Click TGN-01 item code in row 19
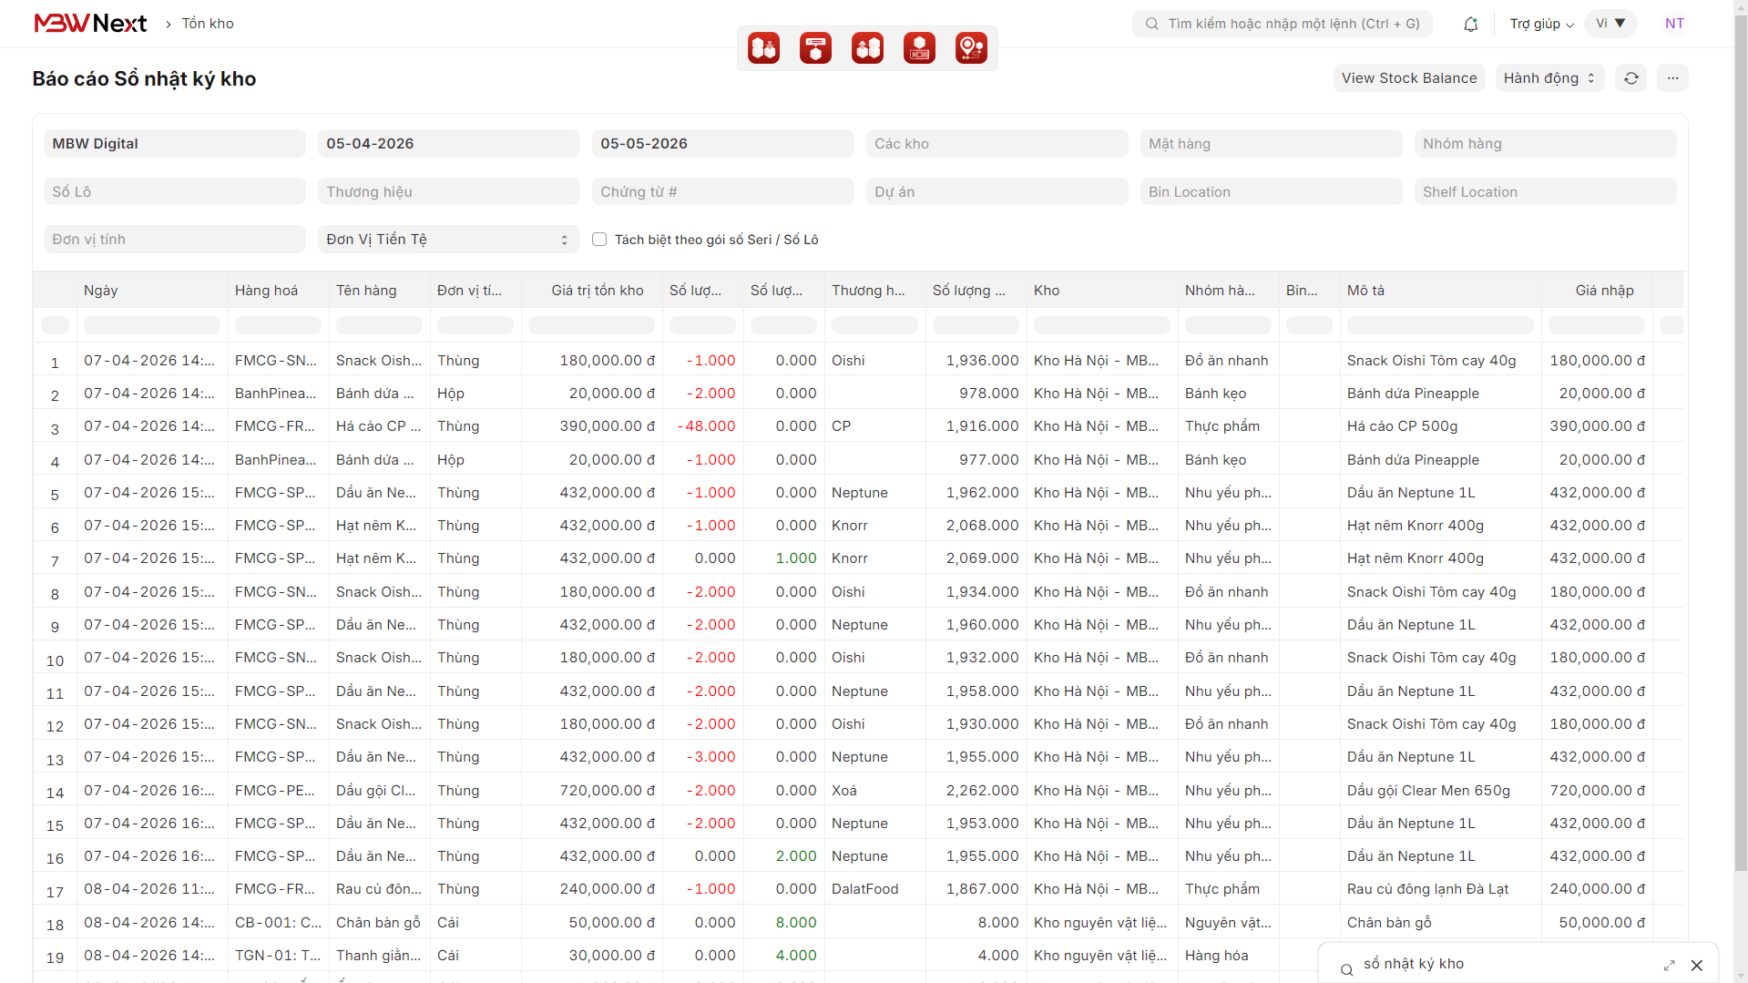The image size is (1748, 983). point(278,956)
